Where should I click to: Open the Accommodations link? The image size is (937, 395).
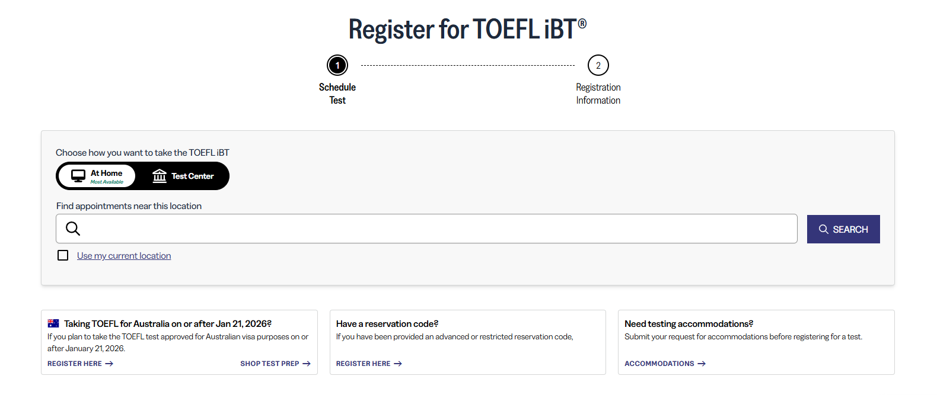(x=659, y=364)
